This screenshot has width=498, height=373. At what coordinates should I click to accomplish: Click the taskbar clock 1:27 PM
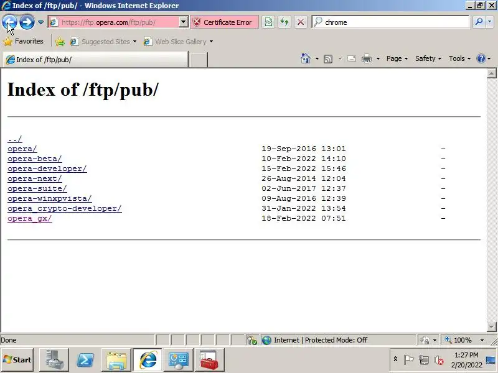[x=466, y=360]
